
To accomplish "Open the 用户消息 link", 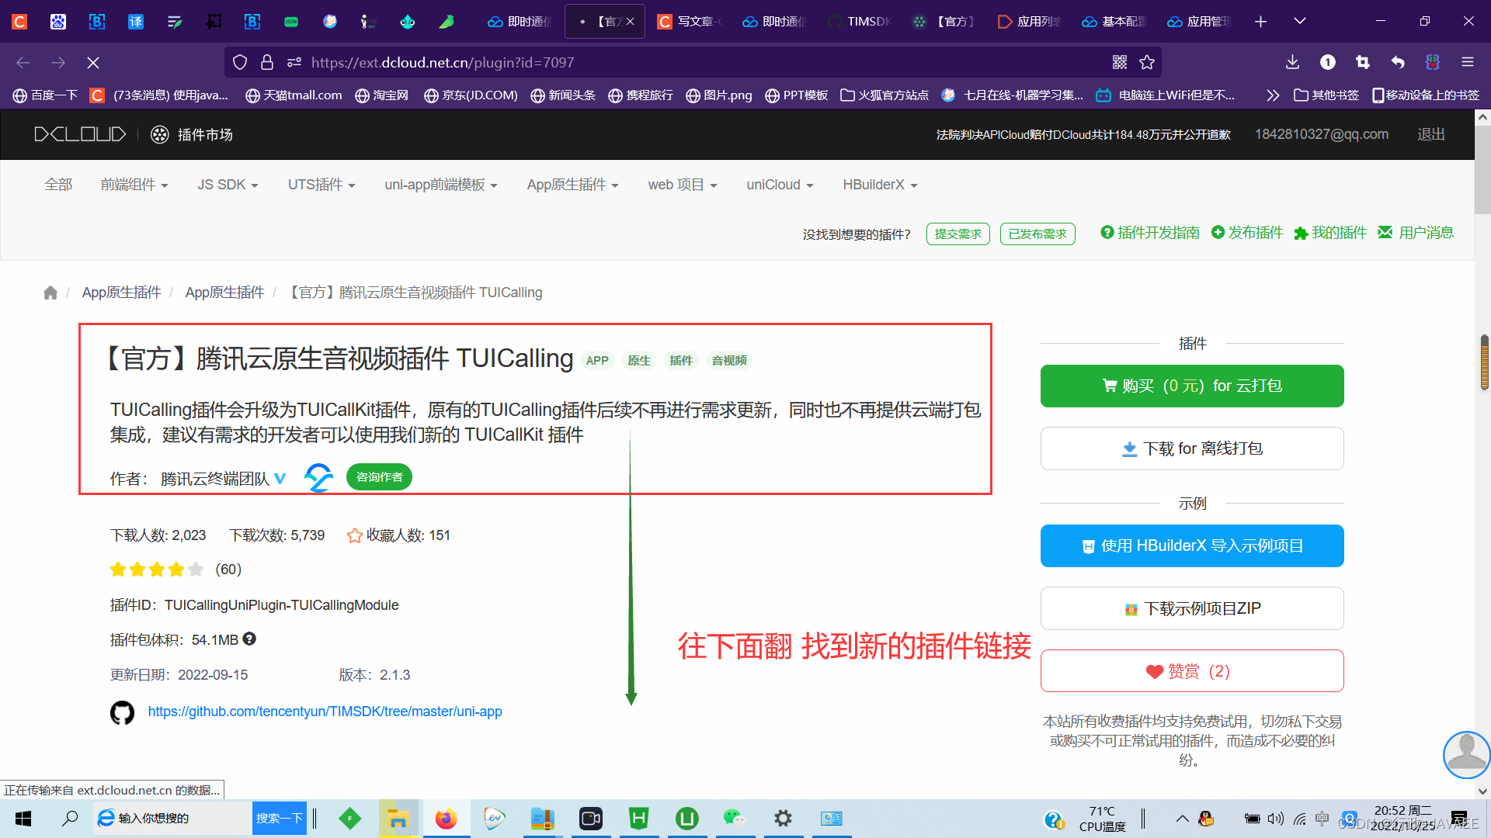I will (x=1416, y=233).
